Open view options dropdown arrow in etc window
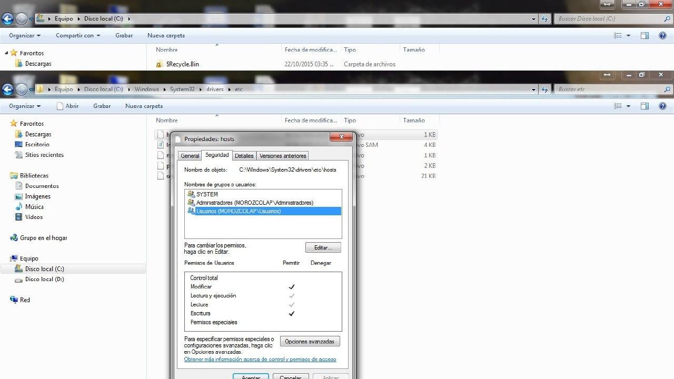This screenshot has width=674, height=379. (x=629, y=106)
